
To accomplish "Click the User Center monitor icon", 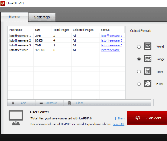I will click(16, 118).
